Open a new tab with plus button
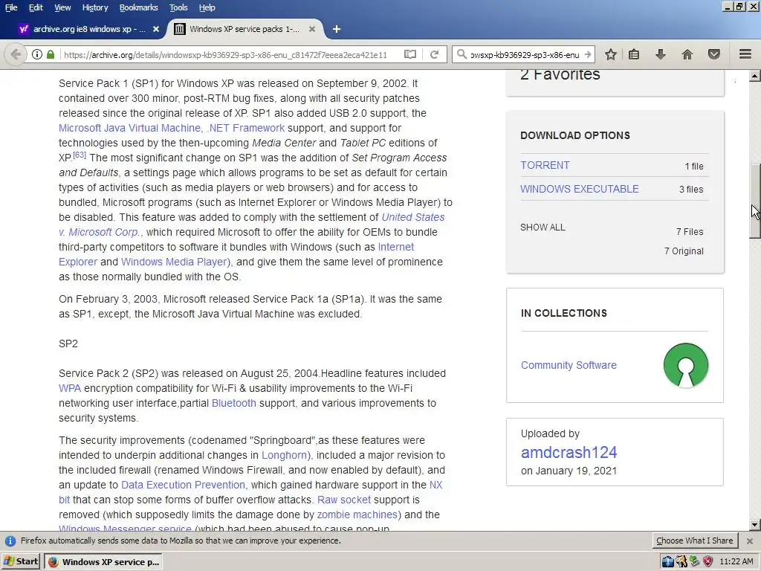Screen dimensions: 761x571 [336, 29]
